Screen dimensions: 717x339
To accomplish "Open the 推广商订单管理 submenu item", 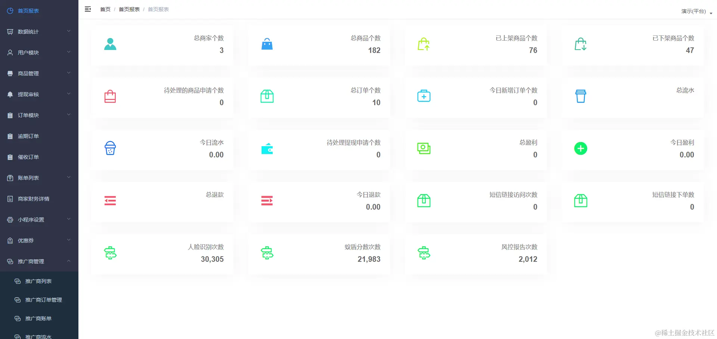I will (x=39, y=300).
